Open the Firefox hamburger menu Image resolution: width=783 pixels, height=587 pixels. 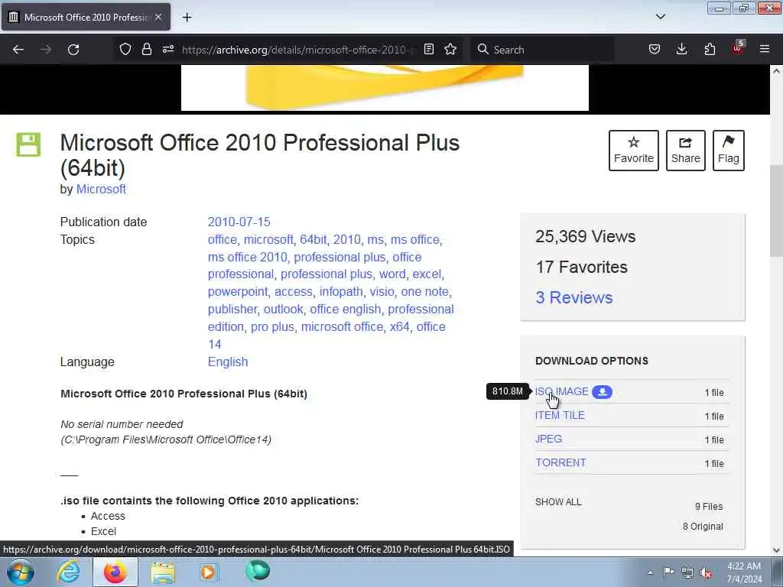click(765, 49)
